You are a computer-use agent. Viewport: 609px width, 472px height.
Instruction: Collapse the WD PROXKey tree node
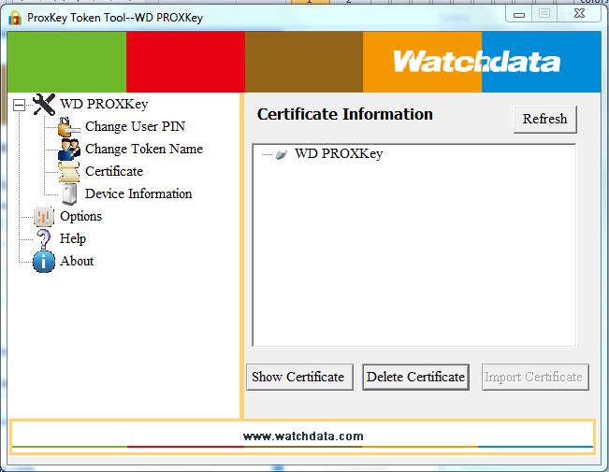pyautogui.click(x=19, y=105)
